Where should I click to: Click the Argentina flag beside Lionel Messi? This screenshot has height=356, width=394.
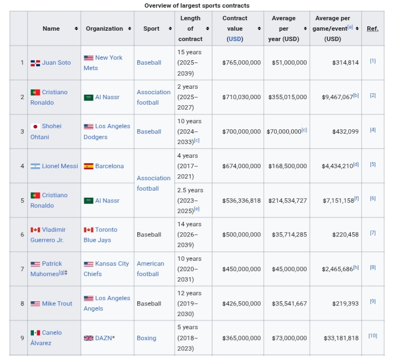click(35, 166)
